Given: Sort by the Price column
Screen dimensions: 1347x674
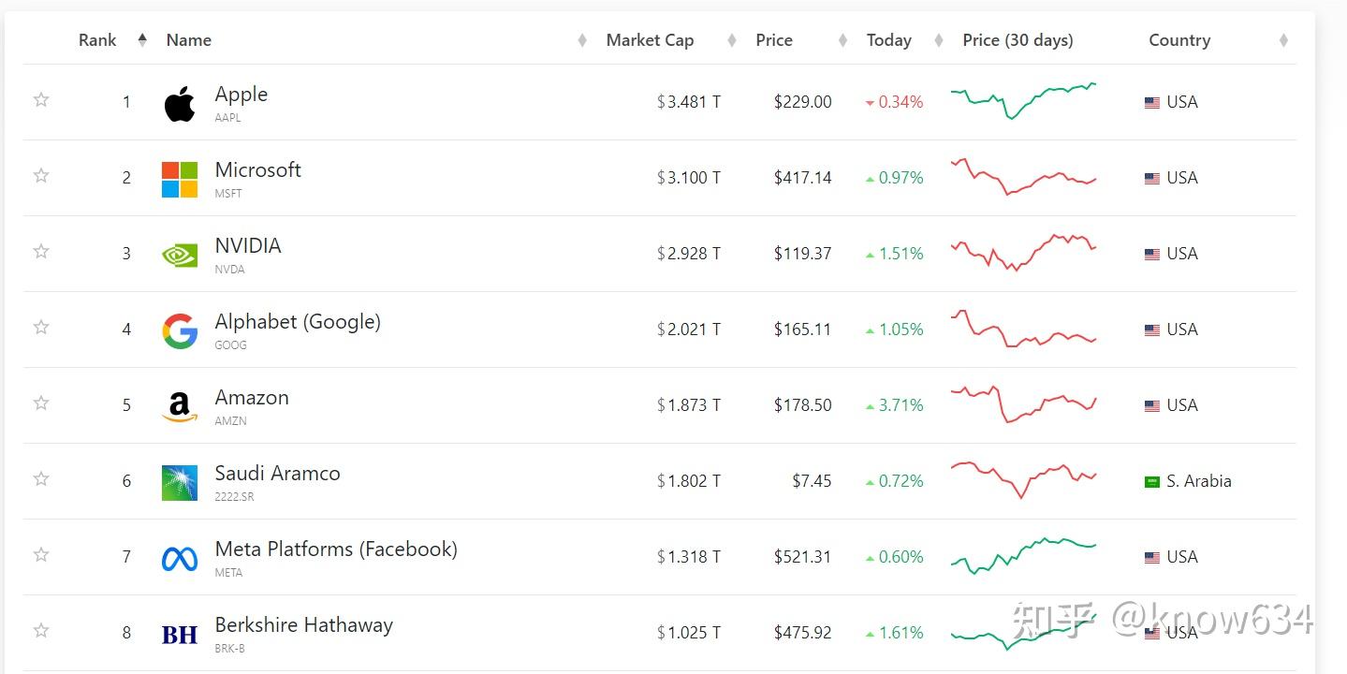Looking at the screenshot, I should (x=774, y=40).
